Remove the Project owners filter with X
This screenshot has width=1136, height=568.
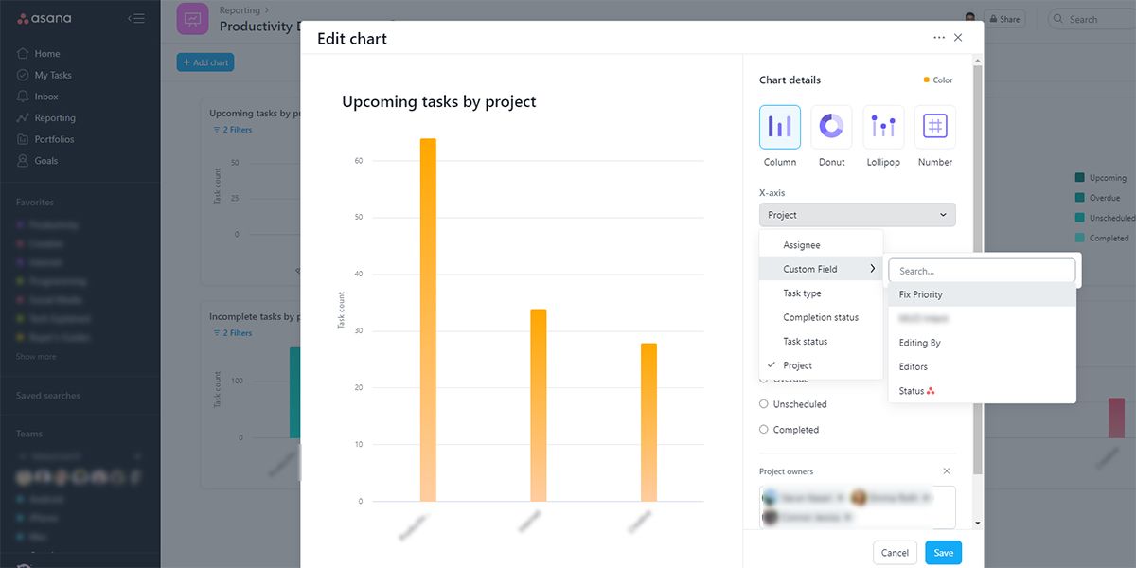pyautogui.click(x=947, y=471)
